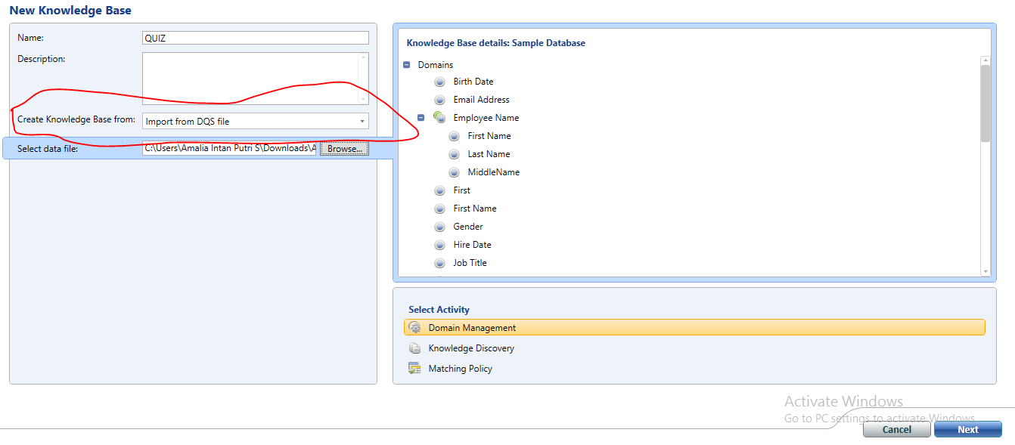The width and height of the screenshot is (1015, 445).
Task: Click inside the Name input field
Action: 255,37
